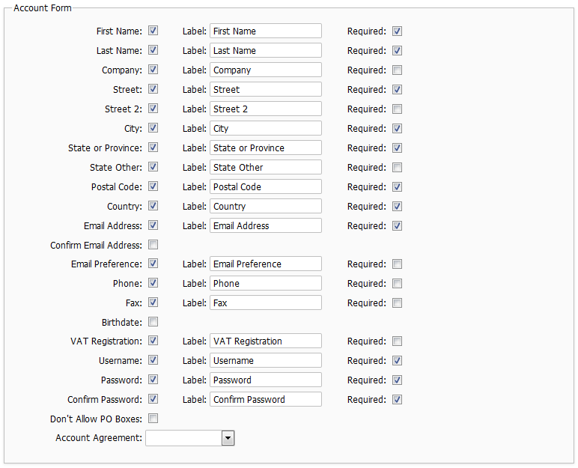Viewport: 578px width, 468px height.
Task: Uncheck Required for Country
Action: click(x=397, y=207)
